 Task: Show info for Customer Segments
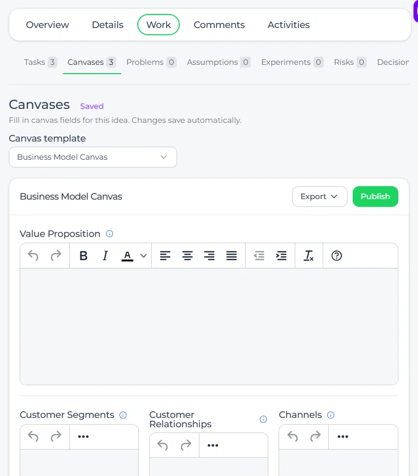pyautogui.click(x=123, y=415)
